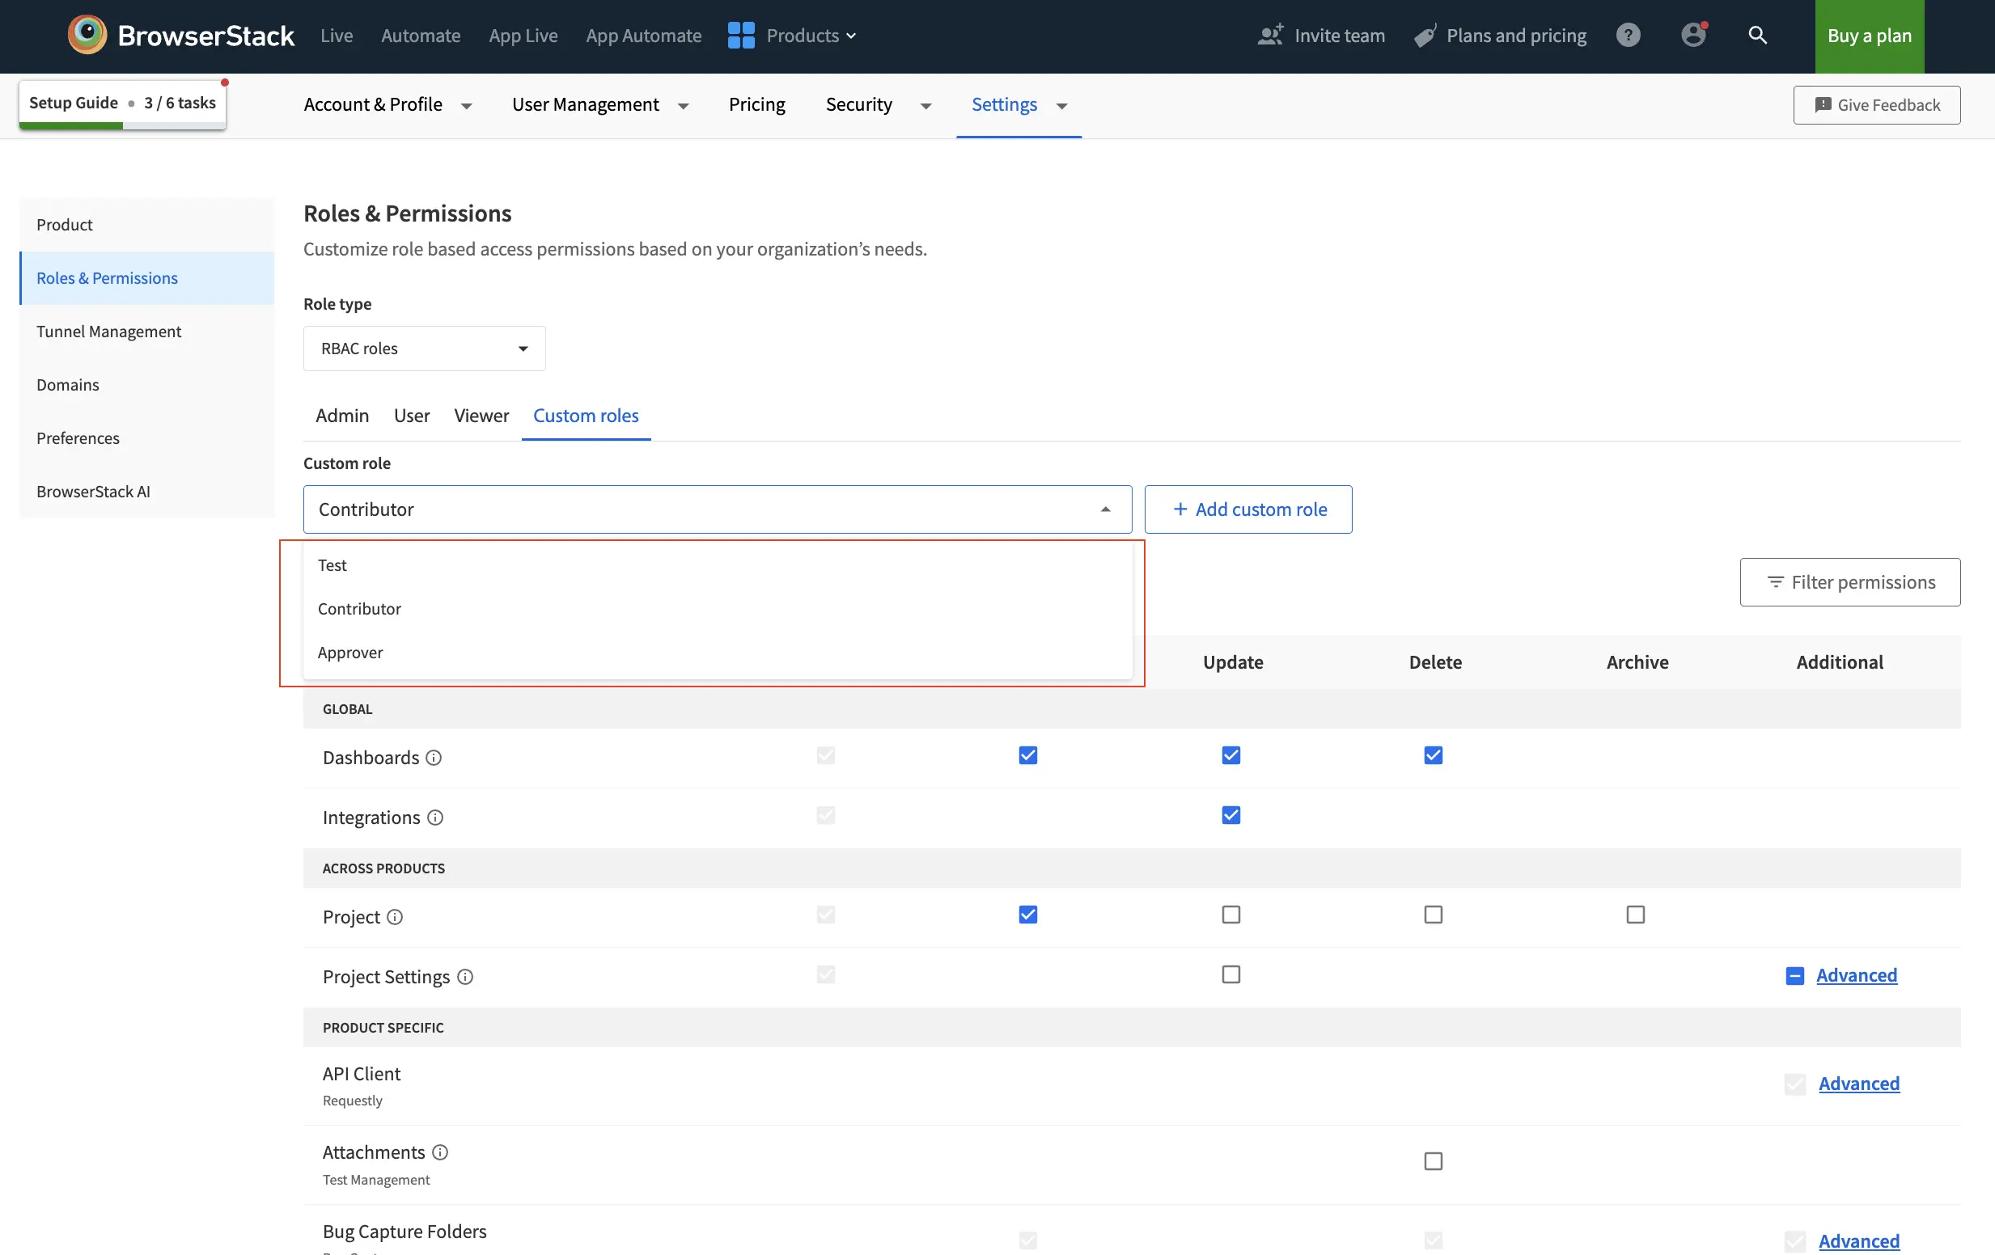Image resolution: width=1995 pixels, height=1255 pixels.
Task: Switch to the Admin tab
Action: click(342, 415)
